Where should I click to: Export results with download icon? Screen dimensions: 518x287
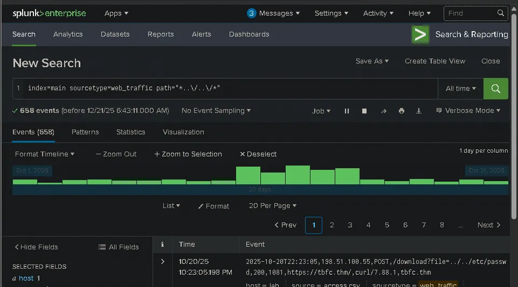pyautogui.click(x=419, y=111)
